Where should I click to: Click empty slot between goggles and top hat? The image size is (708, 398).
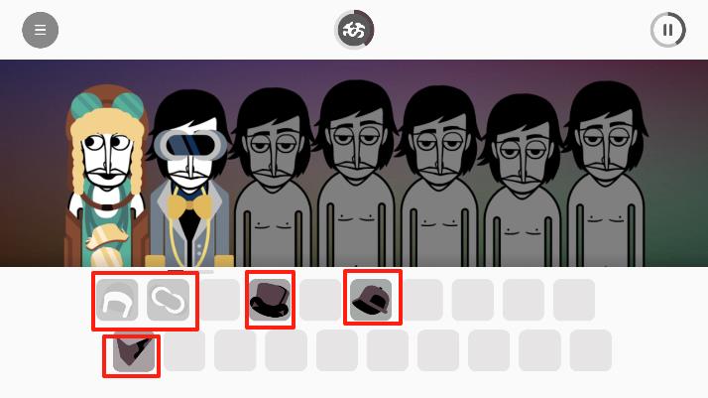click(x=219, y=300)
